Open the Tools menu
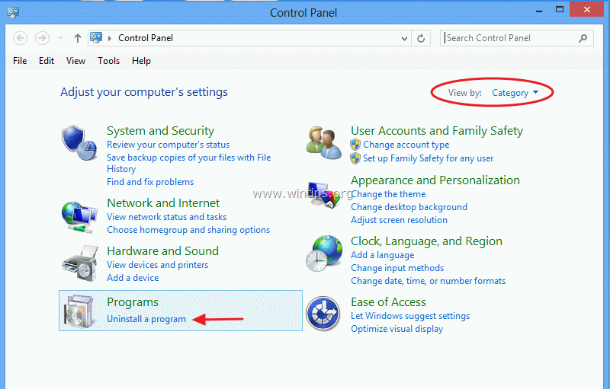This screenshot has width=610, height=389. pyautogui.click(x=108, y=61)
